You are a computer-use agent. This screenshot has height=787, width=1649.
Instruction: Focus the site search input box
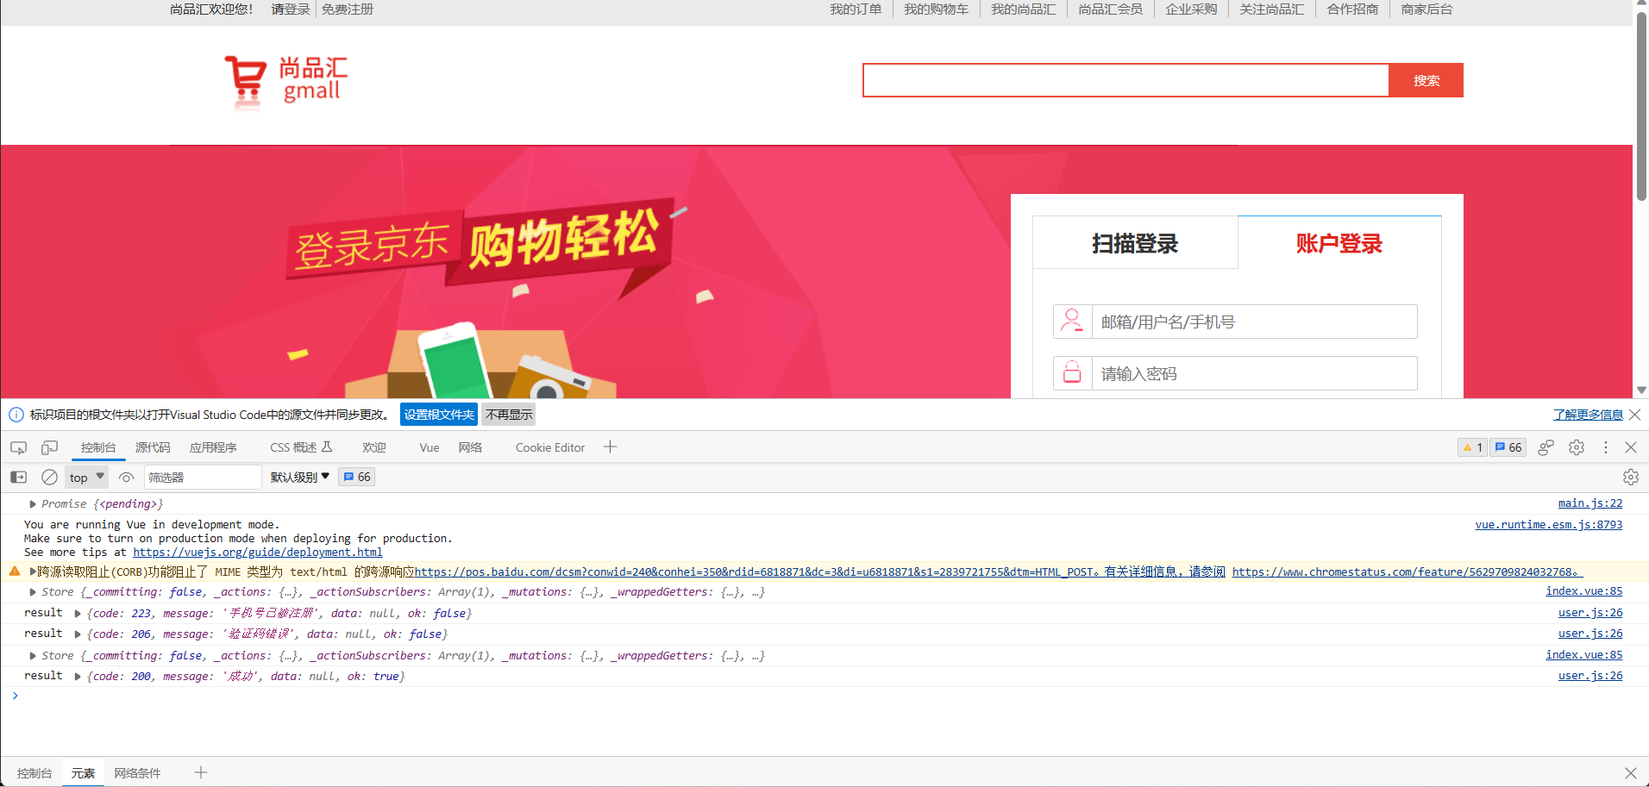(1125, 80)
